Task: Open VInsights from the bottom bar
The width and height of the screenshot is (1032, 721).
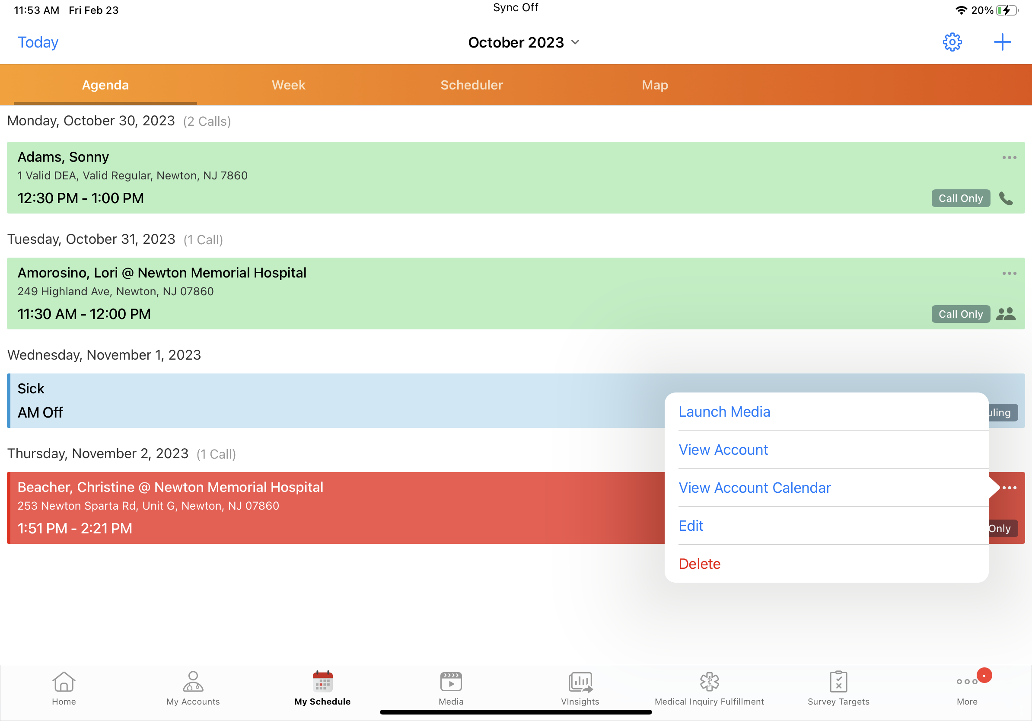Action: tap(580, 688)
